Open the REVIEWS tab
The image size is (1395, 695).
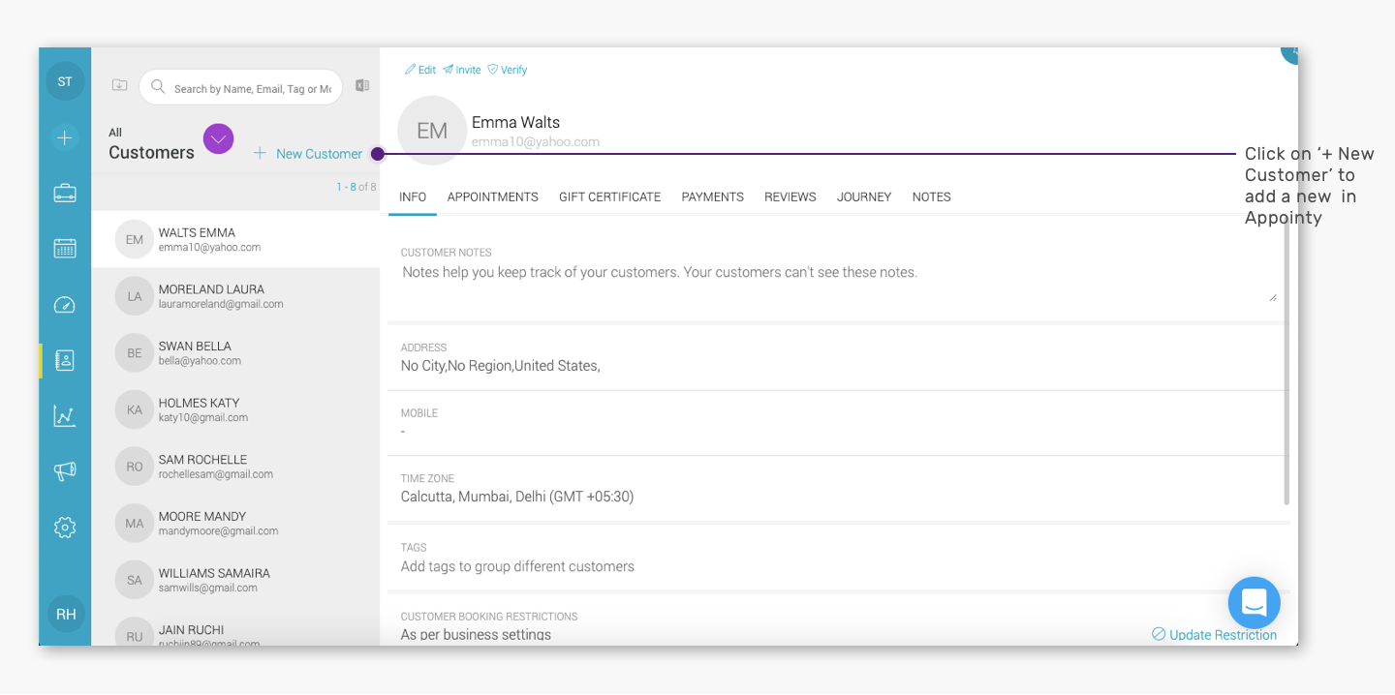tap(790, 196)
